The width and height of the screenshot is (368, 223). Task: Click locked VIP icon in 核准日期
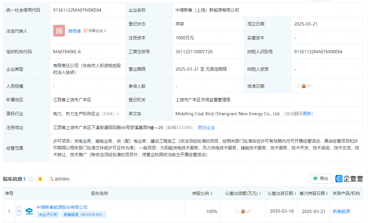pos(304,86)
